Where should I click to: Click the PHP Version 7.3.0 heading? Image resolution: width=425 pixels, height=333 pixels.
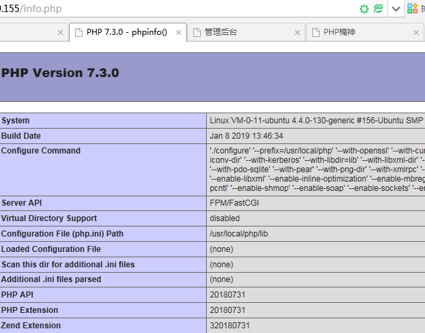point(60,73)
